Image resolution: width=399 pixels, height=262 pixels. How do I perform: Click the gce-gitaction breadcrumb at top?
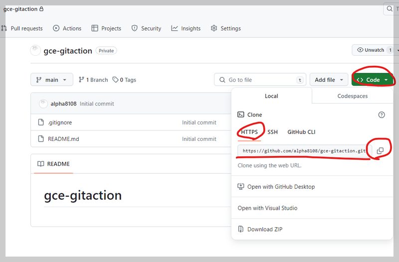tap(20, 9)
